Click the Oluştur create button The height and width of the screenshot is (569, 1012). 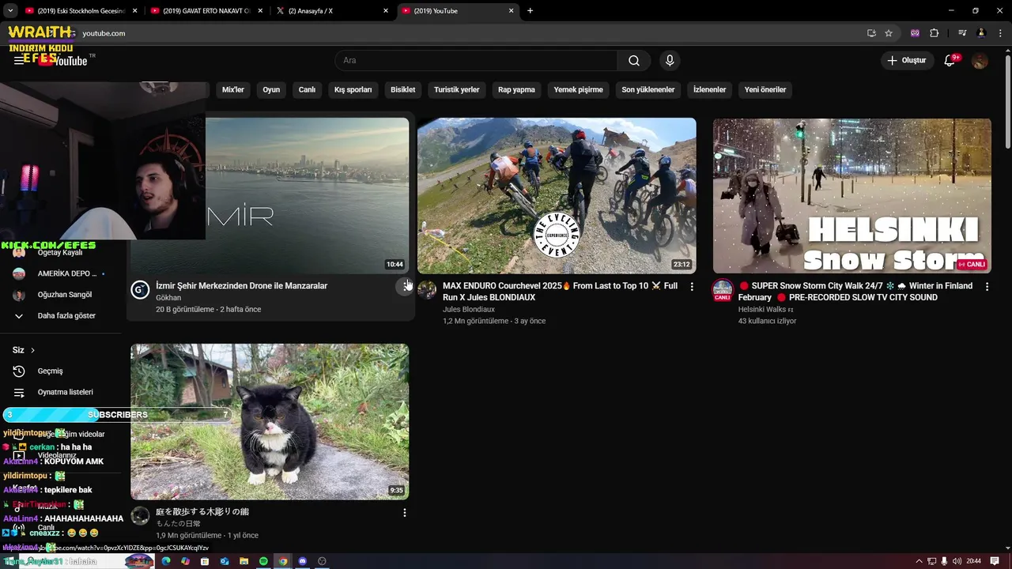pyautogui.click(x=906, y=61)
